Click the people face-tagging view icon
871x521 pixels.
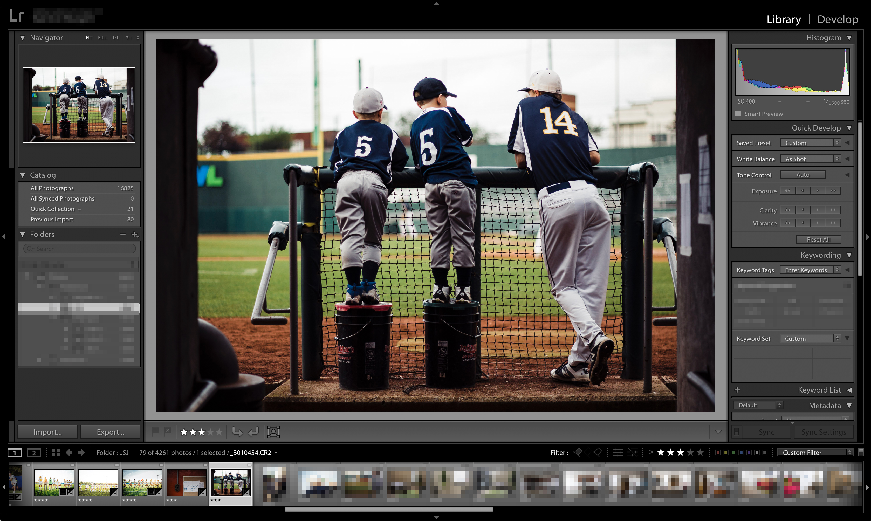pyautogui.click(x=273, y=432)
